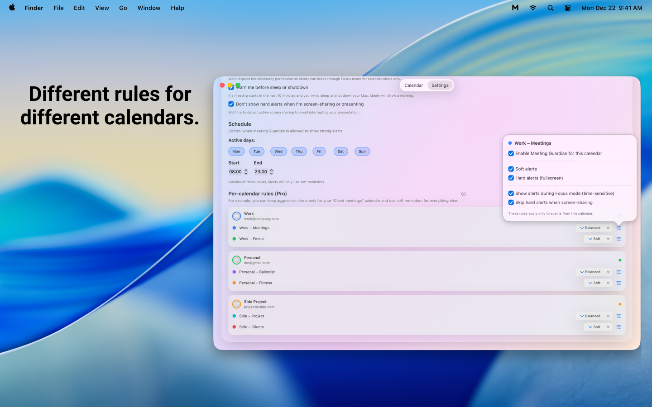Open the Balanced dropdown for Work – Meetings

[x=594, y=227]
